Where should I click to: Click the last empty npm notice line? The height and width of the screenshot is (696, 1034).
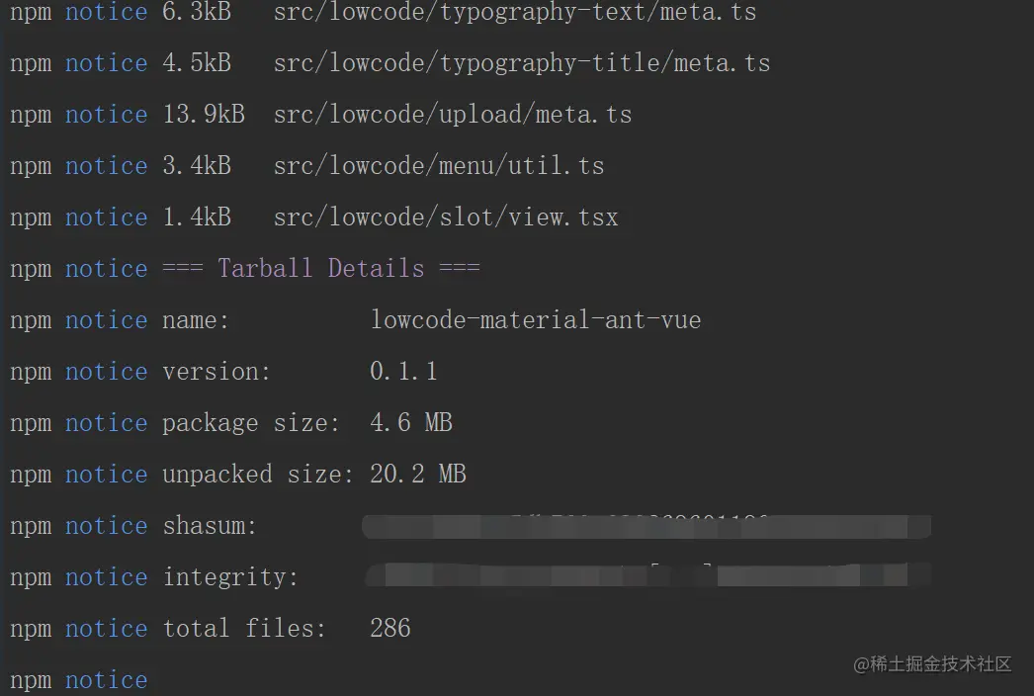(78, 680)
